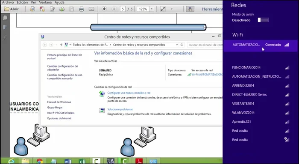Click the Abrir open-file button
Image resolution: width=299 pixels, height=164 pixels.
tap(12, 9)
